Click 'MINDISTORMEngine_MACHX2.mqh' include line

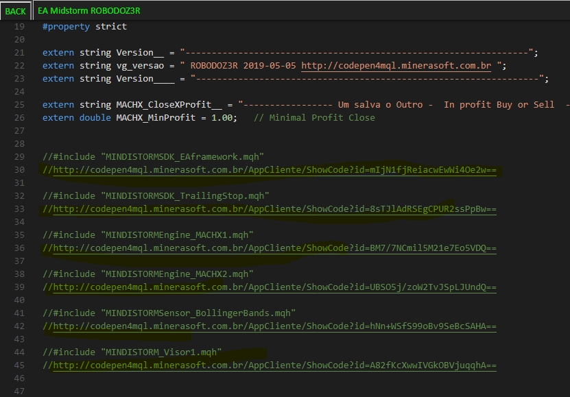pyautogui.click(x=148, y=274)
